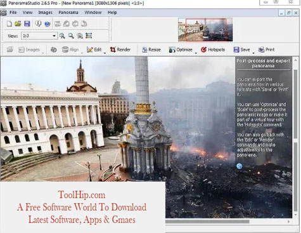Viewport: 301px width, 233px height.
Task: Click the Edit workflow button
Action: pos(94,50)
